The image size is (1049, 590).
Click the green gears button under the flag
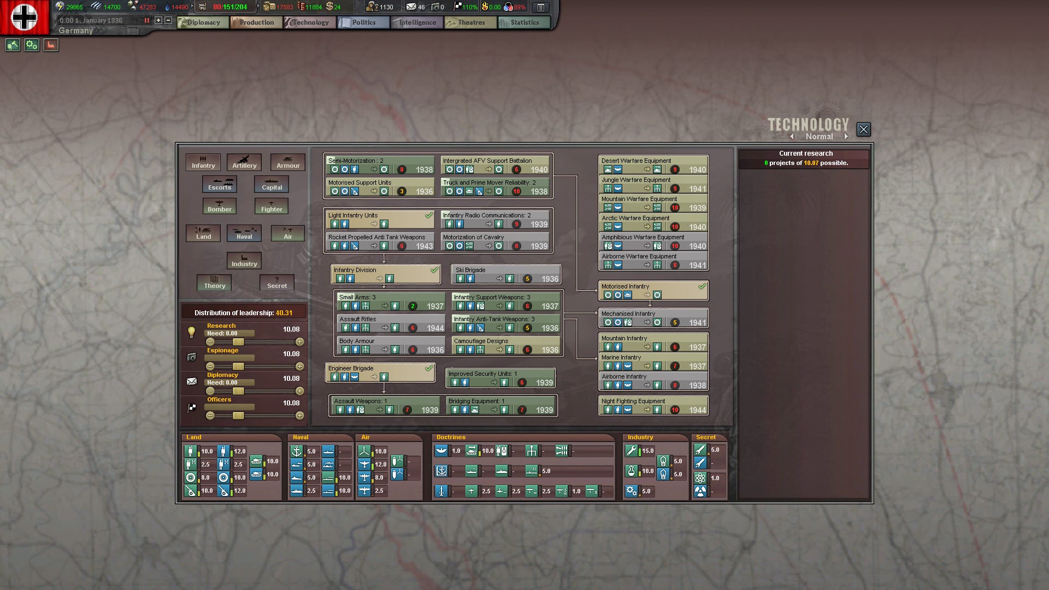(32, 45)
